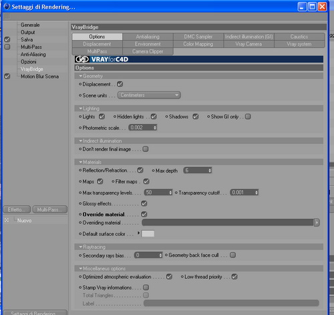Click the Multi-Pass... button
Screen dimensions: 334x315
[x=50, y=209]
